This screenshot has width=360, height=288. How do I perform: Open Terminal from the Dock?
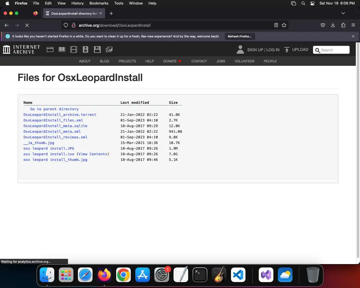pyautogui.click(x=200, y=275)
